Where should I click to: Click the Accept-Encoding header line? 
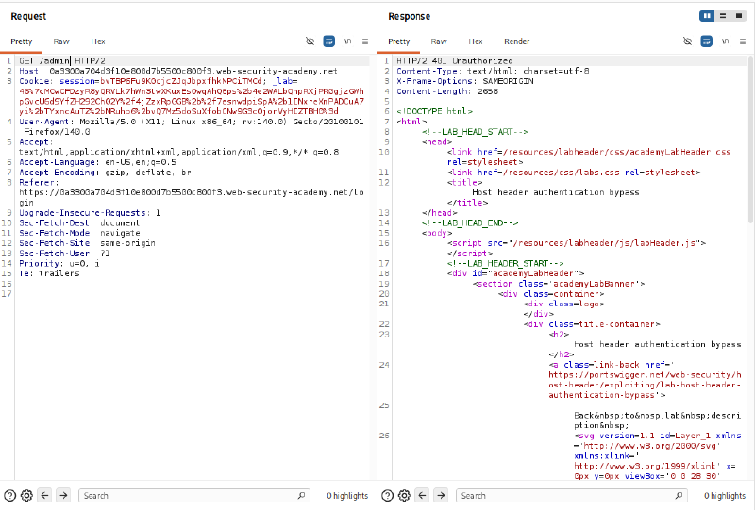coord(105,173)
